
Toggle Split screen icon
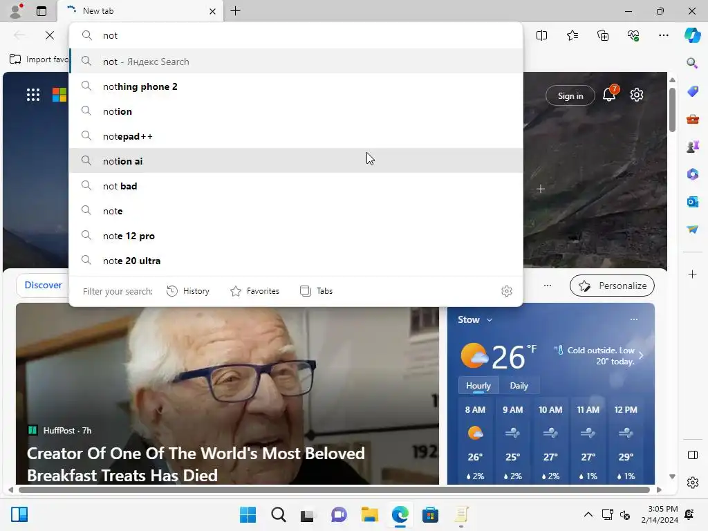tap(541, 35)
